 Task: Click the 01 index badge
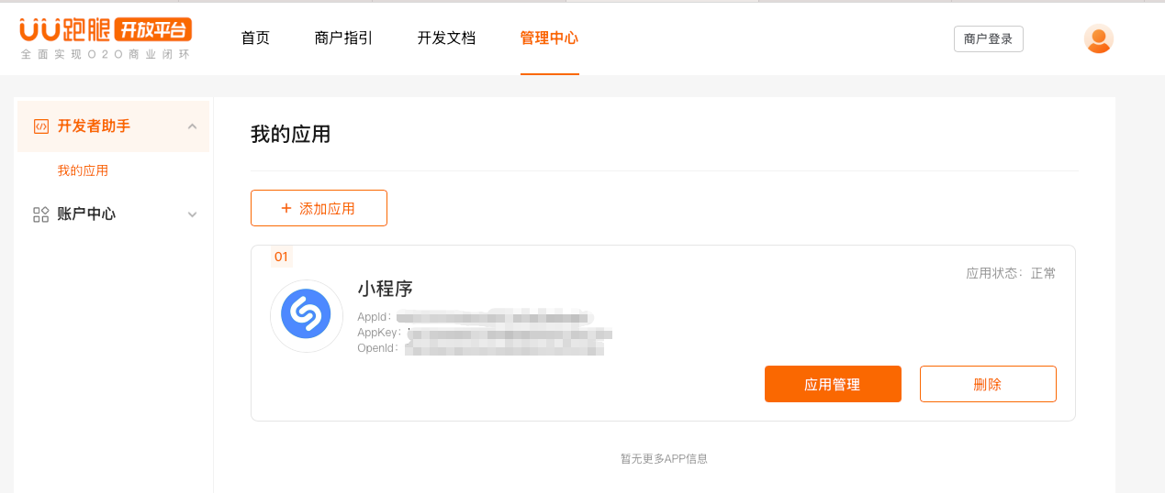tap(281, 257)
